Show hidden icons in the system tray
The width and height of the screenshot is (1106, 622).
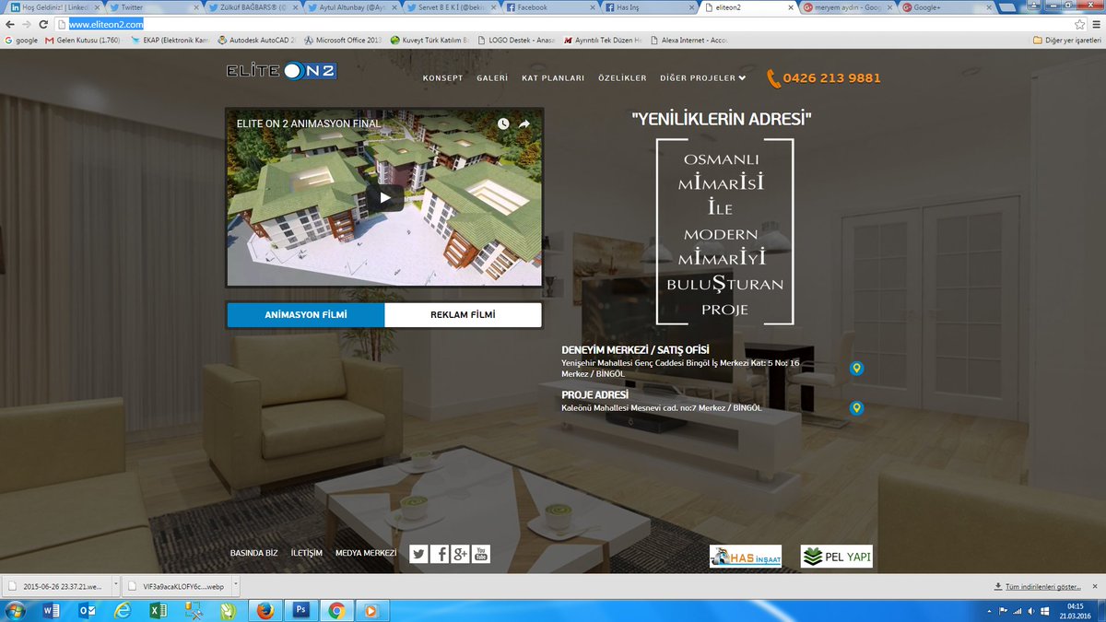[989, 610]
